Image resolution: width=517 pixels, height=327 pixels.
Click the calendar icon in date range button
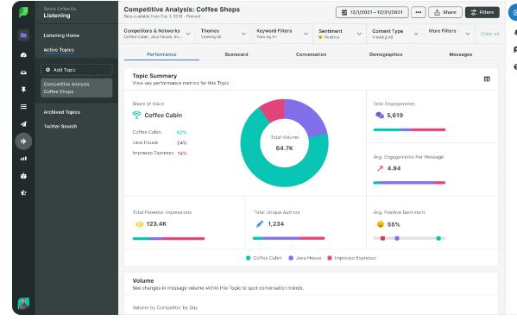tap(344, 13)
